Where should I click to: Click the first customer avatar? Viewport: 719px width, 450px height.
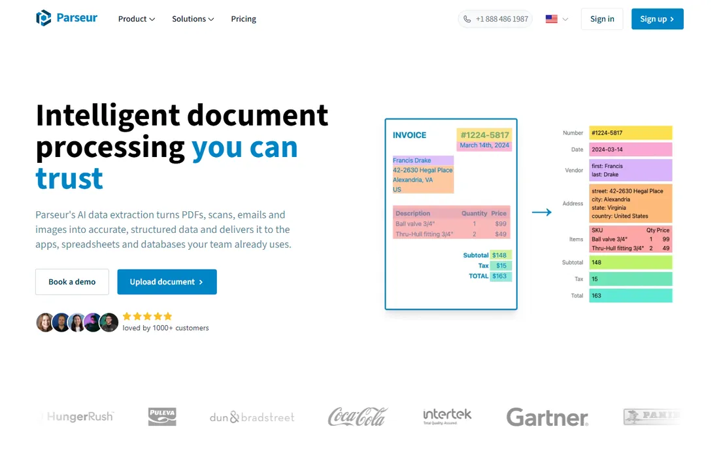tap(45, 322)
